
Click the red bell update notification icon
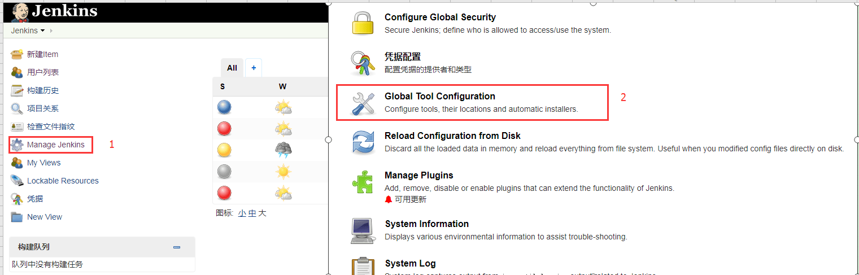tap(389, 199)
